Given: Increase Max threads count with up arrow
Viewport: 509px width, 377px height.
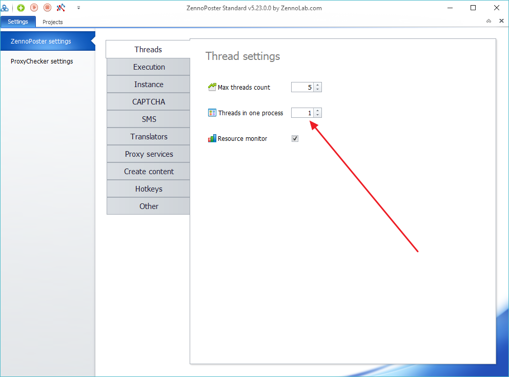Looking at the screenshot, I should tap(317, 85).
